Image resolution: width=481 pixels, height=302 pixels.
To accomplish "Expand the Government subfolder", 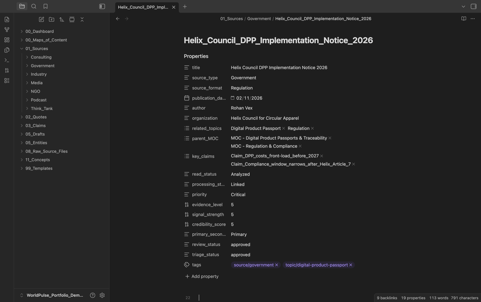I will point(27,66).
